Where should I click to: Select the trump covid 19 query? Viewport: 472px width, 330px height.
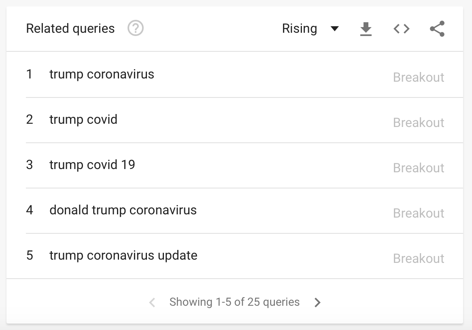(x=92, y=165)
